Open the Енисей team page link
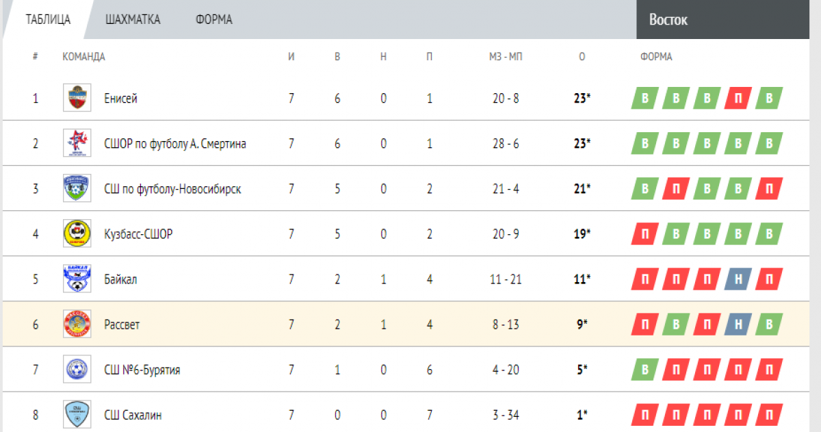The height and width of the screenshot is (432, 821). (x=120, y=99)
